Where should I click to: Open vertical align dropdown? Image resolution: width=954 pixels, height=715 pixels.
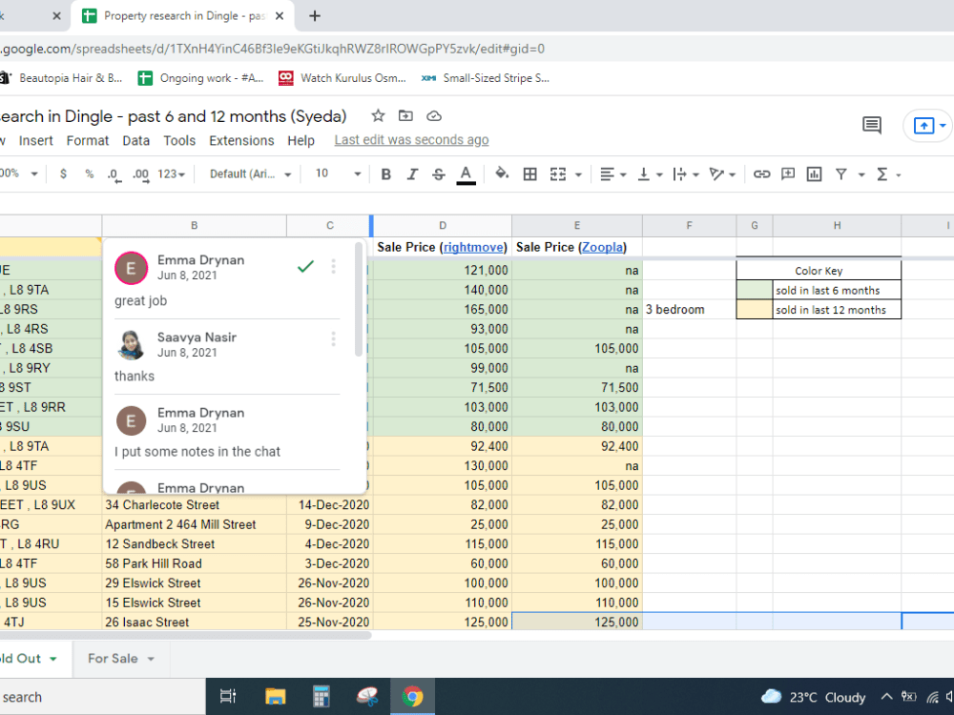coord(650,174)
